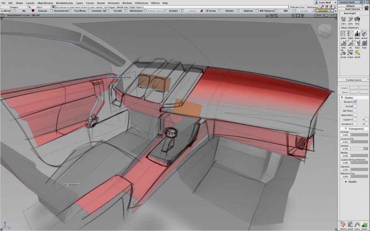Click the group icon in Menu Shortcuts
The height and width of the screenshot is (231, 370).
click(343, 53)
